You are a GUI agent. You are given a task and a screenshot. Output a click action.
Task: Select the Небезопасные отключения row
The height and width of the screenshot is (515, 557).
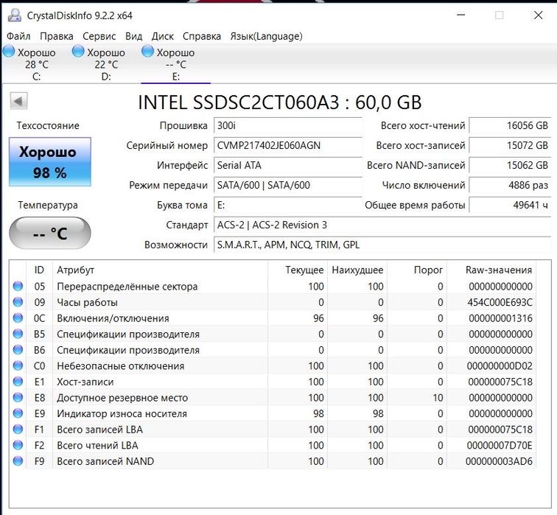(273, 366)
